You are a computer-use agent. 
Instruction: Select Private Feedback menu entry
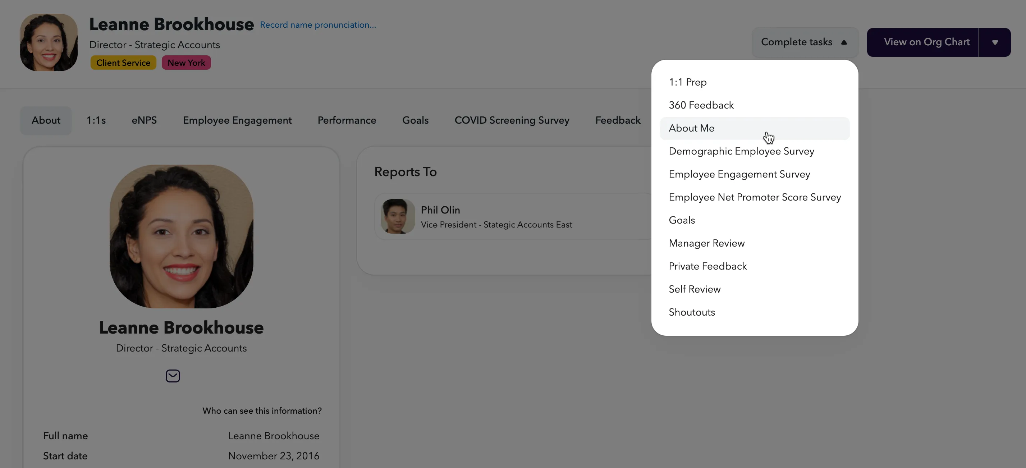point(755,266)
